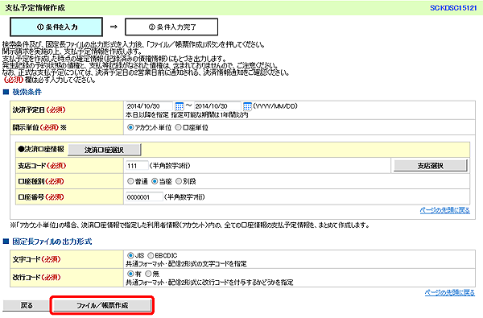Set line break code to 無
483x318 pixels.
click(148, 274)
